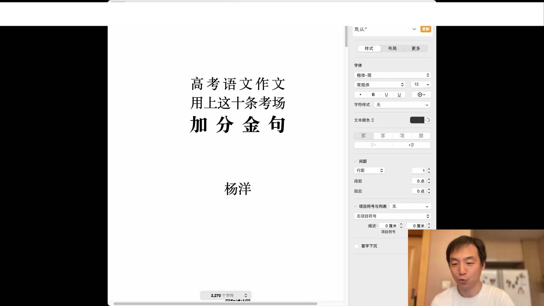This screenshot has width=544, height=306.
Task: Click the single underline button
Action: [x=386, y=95]
